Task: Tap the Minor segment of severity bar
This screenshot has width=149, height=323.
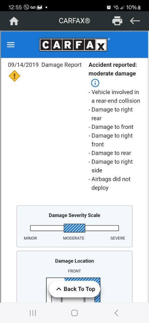Action: coord(47,228)
